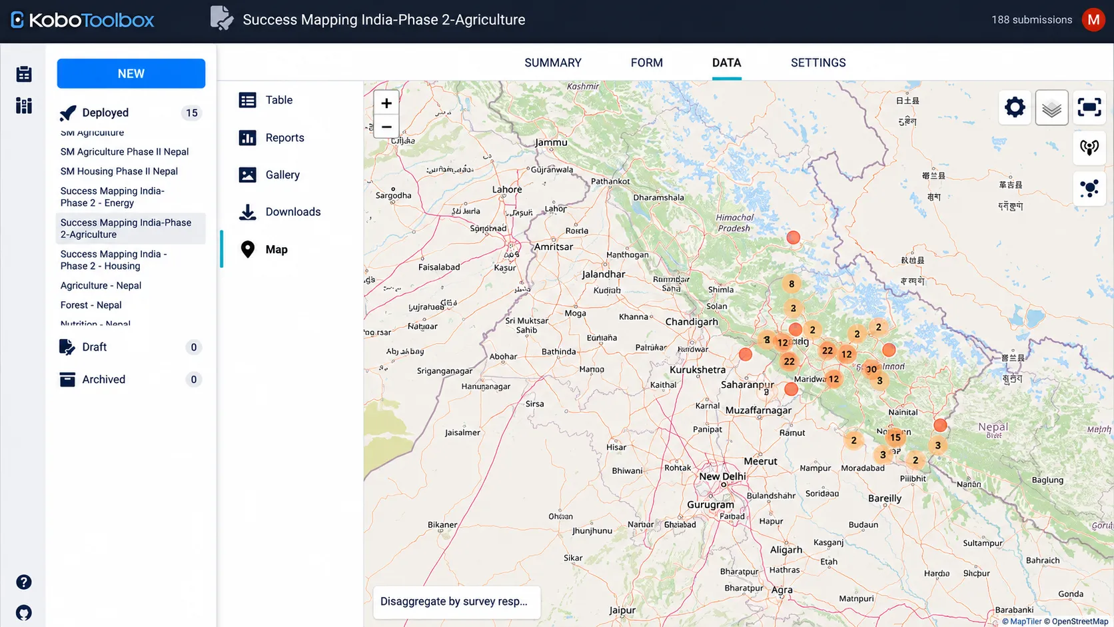1114x627 pixels.
Task: Open the GitHub icon at bottom left
Action: point(24,613)
